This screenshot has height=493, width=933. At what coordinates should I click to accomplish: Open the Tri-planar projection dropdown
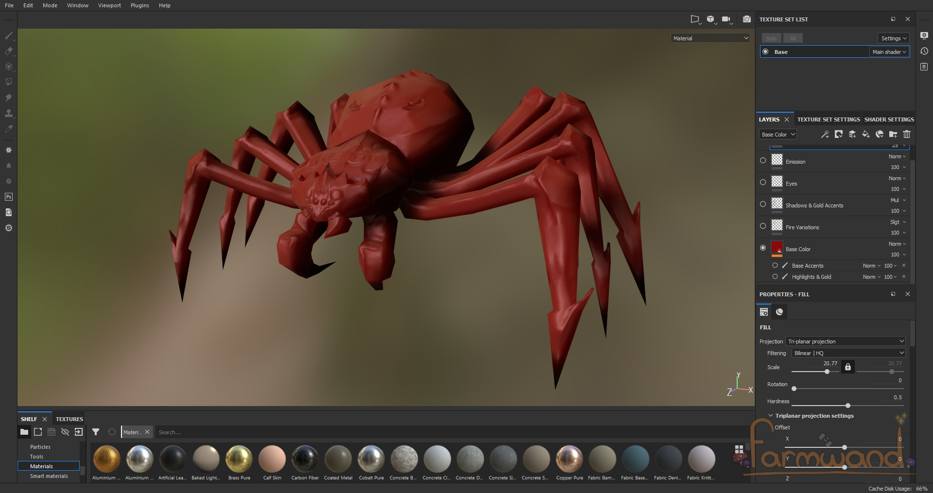[846, 341]
